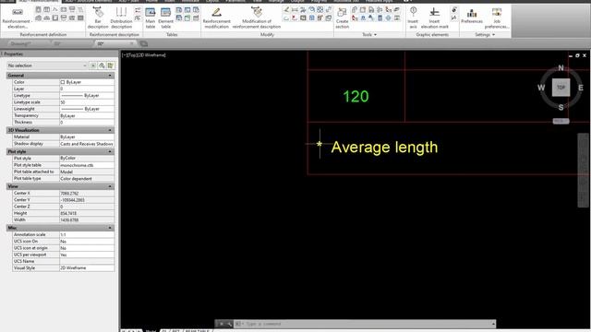Click the Layer property value 0
This screenshot has height=332, width=591.
pyautogui.click(x=87, y=89)
